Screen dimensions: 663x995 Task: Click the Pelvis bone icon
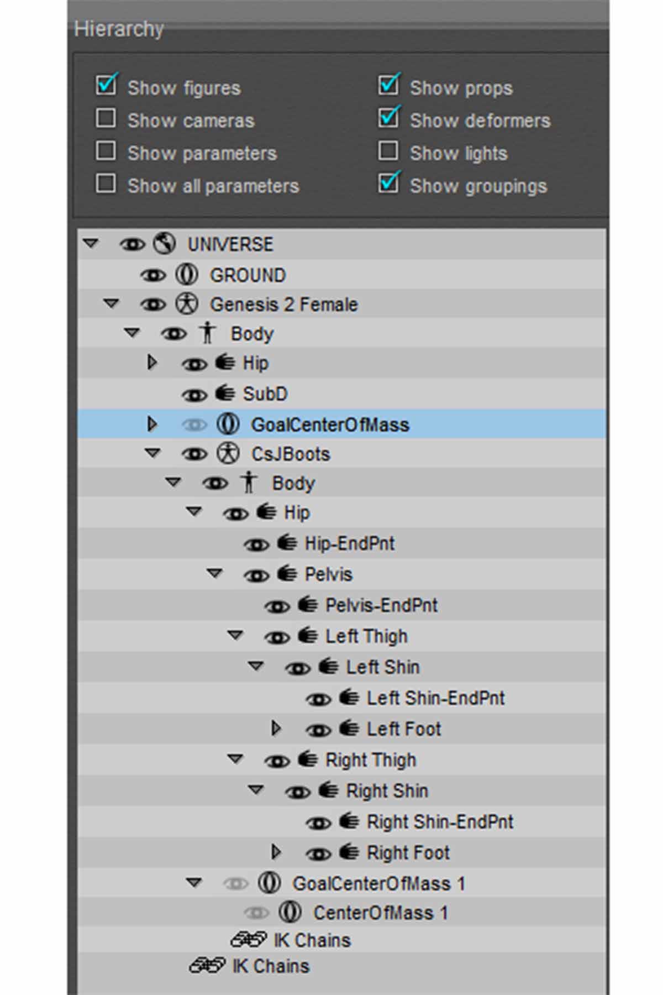point(287,574)
